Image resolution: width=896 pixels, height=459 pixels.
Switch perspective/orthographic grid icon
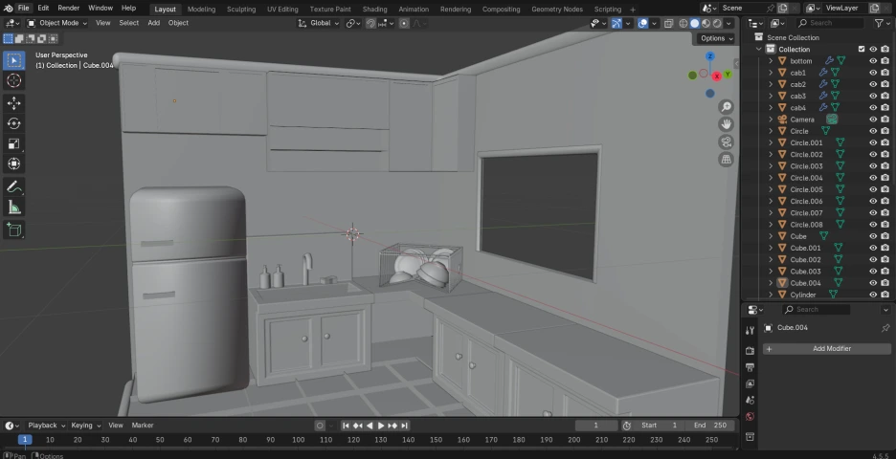tap(726, 160)
